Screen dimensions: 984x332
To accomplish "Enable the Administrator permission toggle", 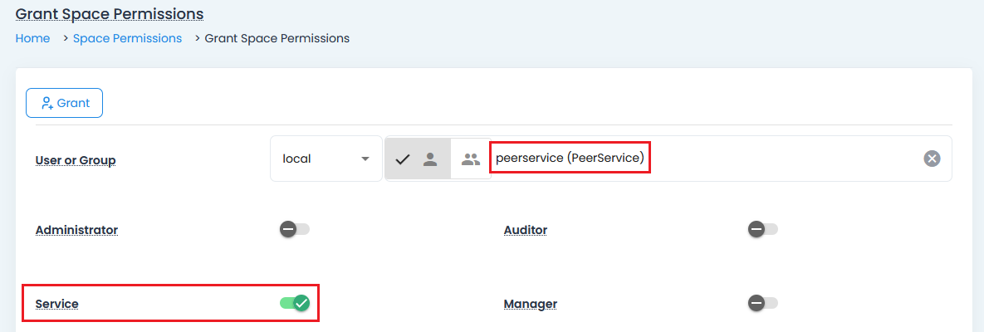I will pos(295,229).
